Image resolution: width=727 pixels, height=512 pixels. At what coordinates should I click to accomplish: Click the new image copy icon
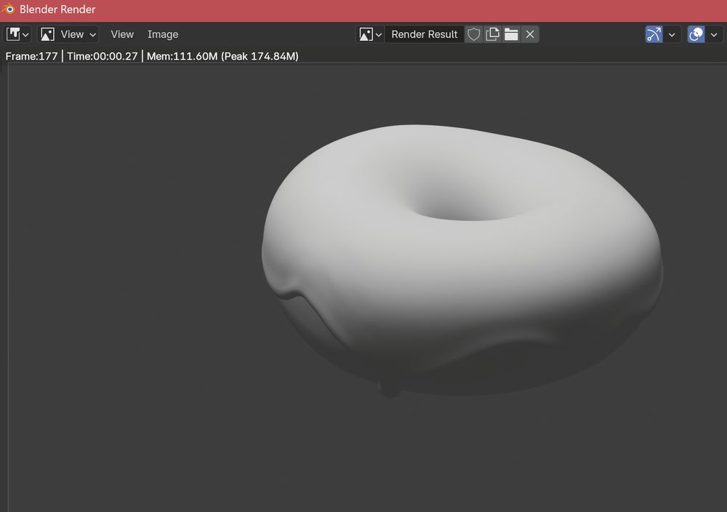pos(492,34)
